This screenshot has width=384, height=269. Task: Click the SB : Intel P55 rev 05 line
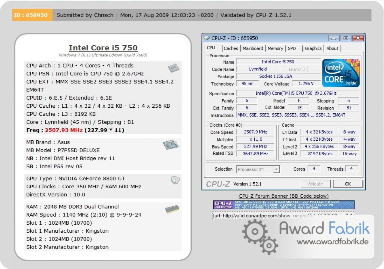(54, 166)
